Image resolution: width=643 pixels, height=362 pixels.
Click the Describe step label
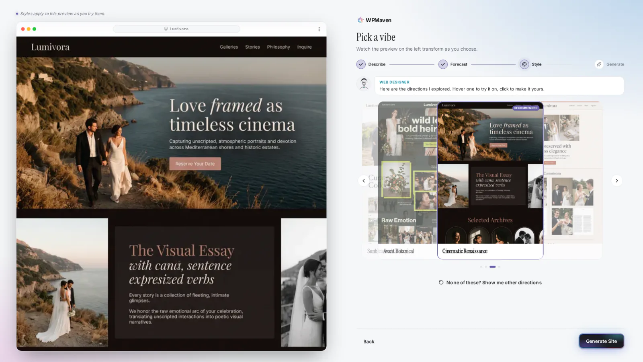pyautogui.click(x=377, y=64)
